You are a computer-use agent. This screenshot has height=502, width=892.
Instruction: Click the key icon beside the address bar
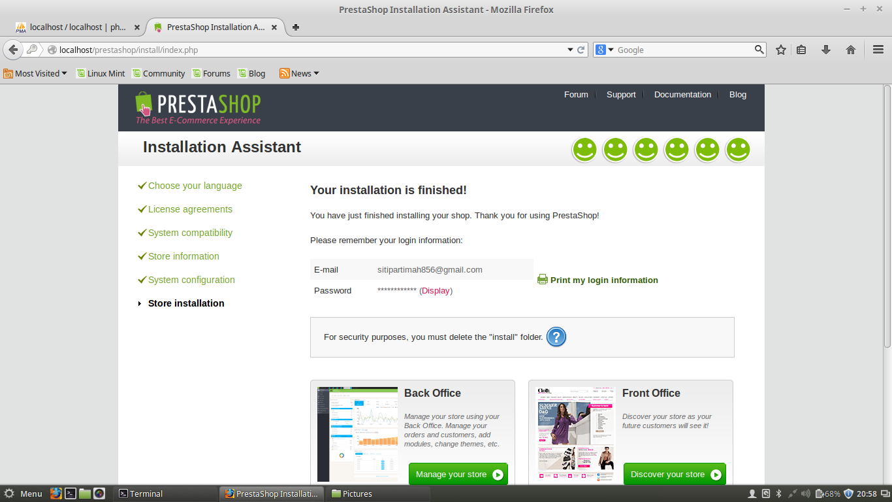click(x=32, y=50)
